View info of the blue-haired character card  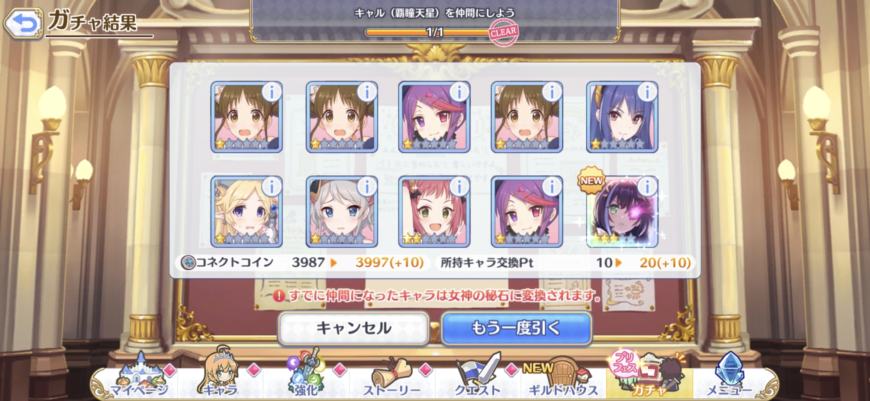coord(647,92)
